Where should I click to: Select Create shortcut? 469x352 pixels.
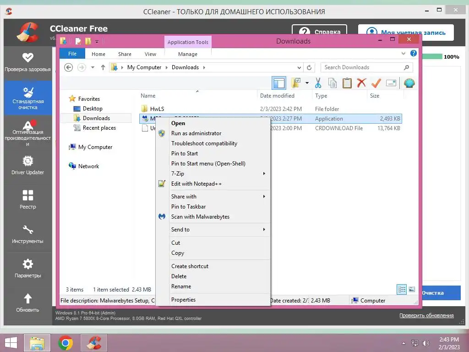(x=213, y=266)
